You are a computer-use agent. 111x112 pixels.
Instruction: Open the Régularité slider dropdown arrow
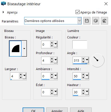(55, 44)
